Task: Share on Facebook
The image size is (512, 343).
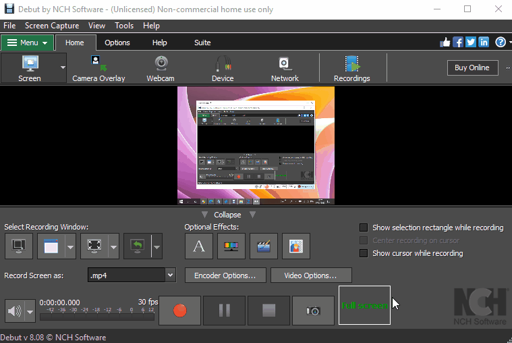Action: coord(458,42)
